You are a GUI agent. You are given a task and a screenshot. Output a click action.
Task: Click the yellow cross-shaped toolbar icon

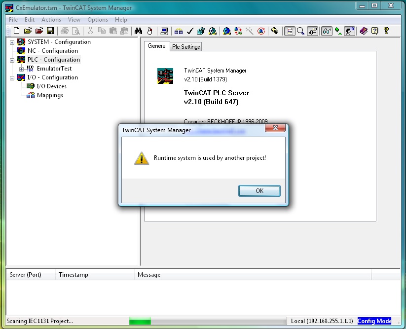coord(275,31)
